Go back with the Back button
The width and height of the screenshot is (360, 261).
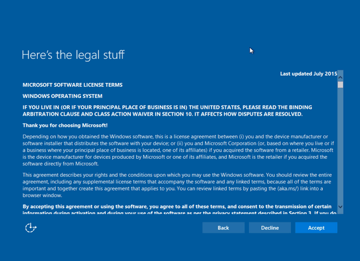[223, 228]
